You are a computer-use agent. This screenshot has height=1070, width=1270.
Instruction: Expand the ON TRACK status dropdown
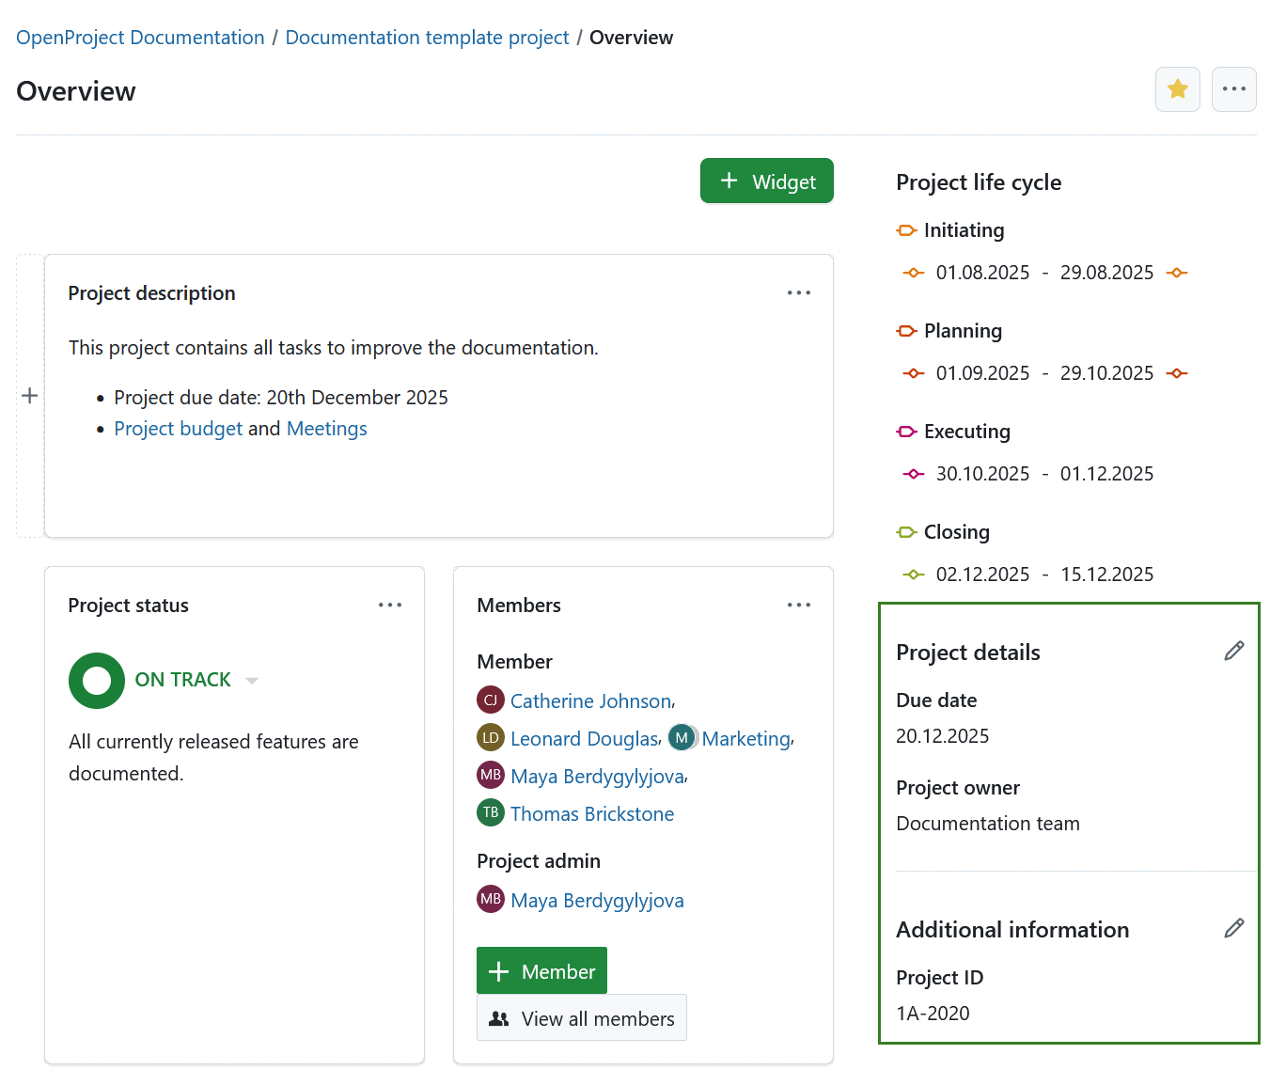click(x=251, y=679)
